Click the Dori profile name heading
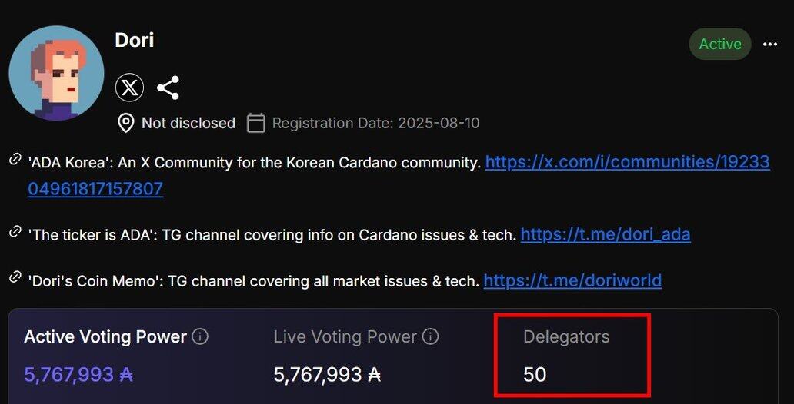 point(135,40)
